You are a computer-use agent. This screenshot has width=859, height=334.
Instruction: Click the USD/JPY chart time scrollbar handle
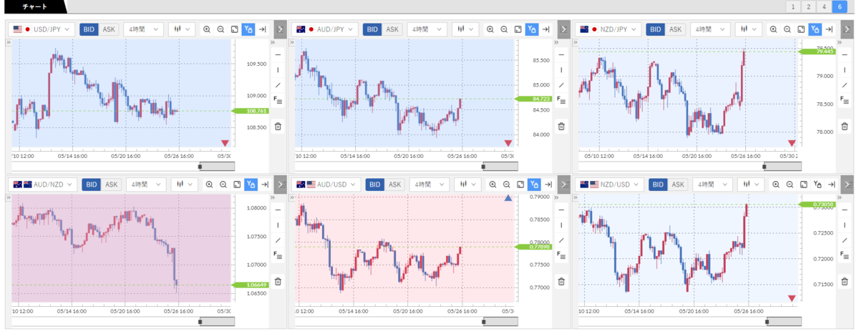point(200,167)
